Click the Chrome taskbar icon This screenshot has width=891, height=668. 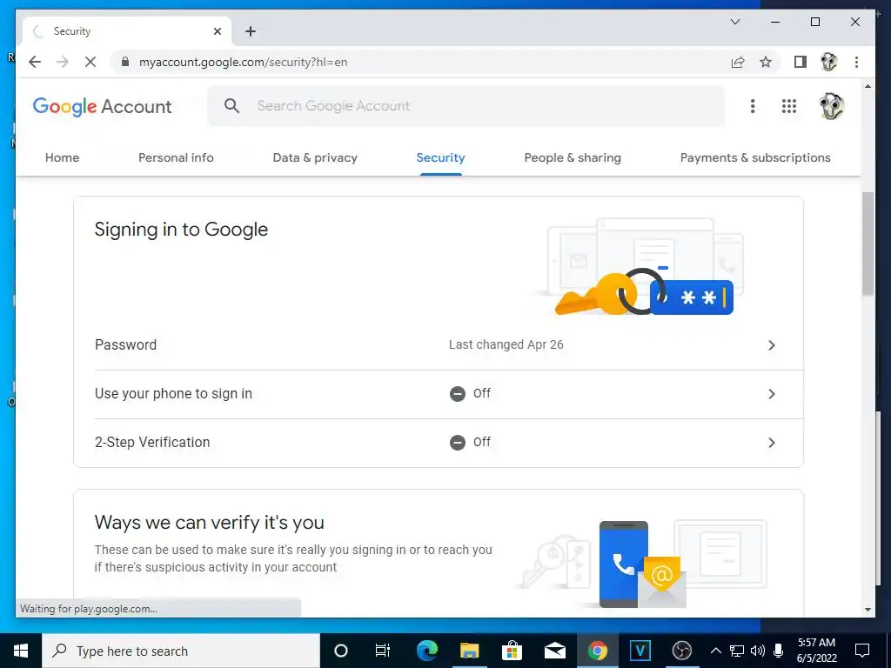pyautogui.click(x=597, y=651)
